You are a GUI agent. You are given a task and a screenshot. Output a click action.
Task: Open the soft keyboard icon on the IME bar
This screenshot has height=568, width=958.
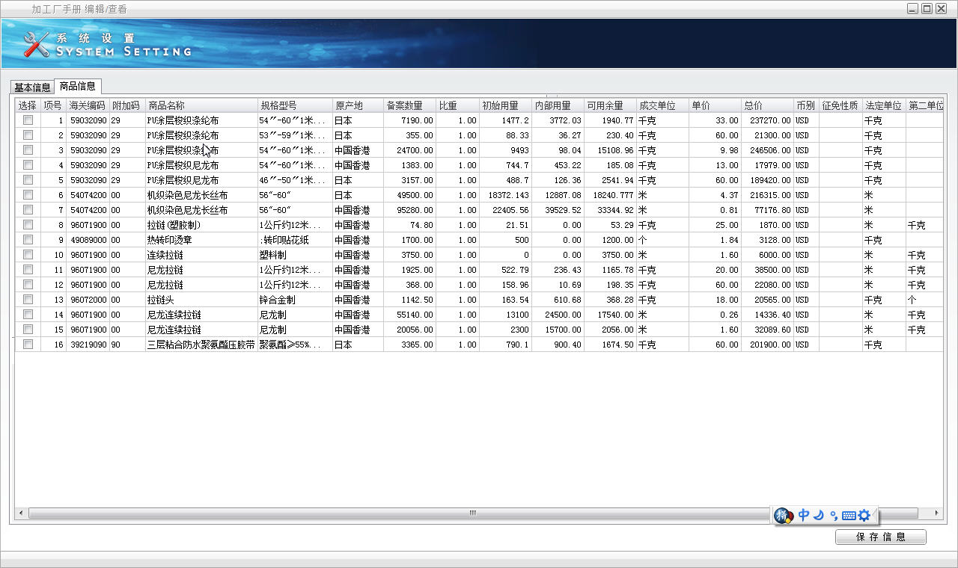tap(849, 515)
